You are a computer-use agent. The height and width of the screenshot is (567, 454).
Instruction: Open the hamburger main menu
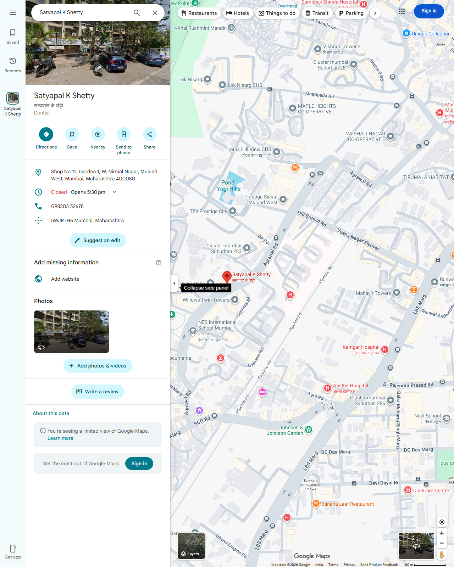click(x=13, y=13)
